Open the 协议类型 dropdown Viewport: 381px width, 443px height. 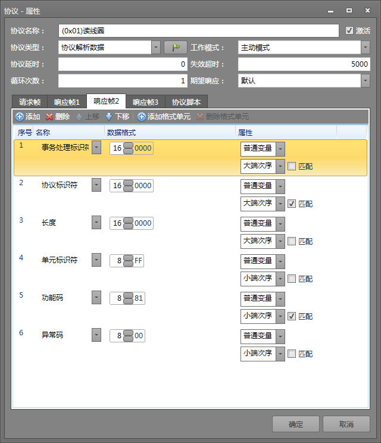[x=156, y=48]
